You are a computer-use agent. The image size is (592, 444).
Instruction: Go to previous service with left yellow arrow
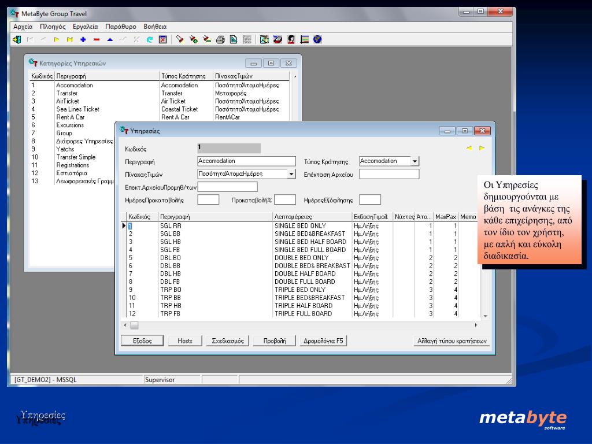click(x=469, y=148)
